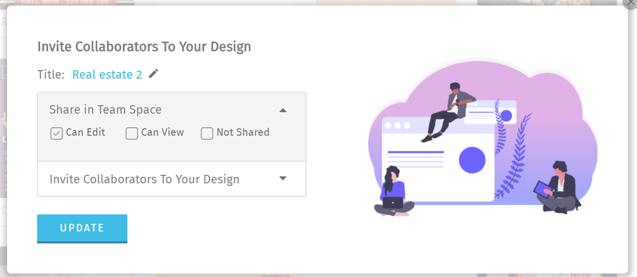This screenshot has height=277, width=637.
Task: Expand Invite Collaborators section arrow
Action: click(283, 178)
